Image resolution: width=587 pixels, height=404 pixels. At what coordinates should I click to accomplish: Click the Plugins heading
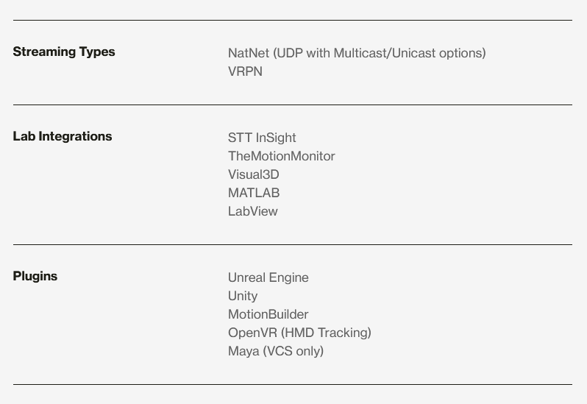[x=35, y=276]
